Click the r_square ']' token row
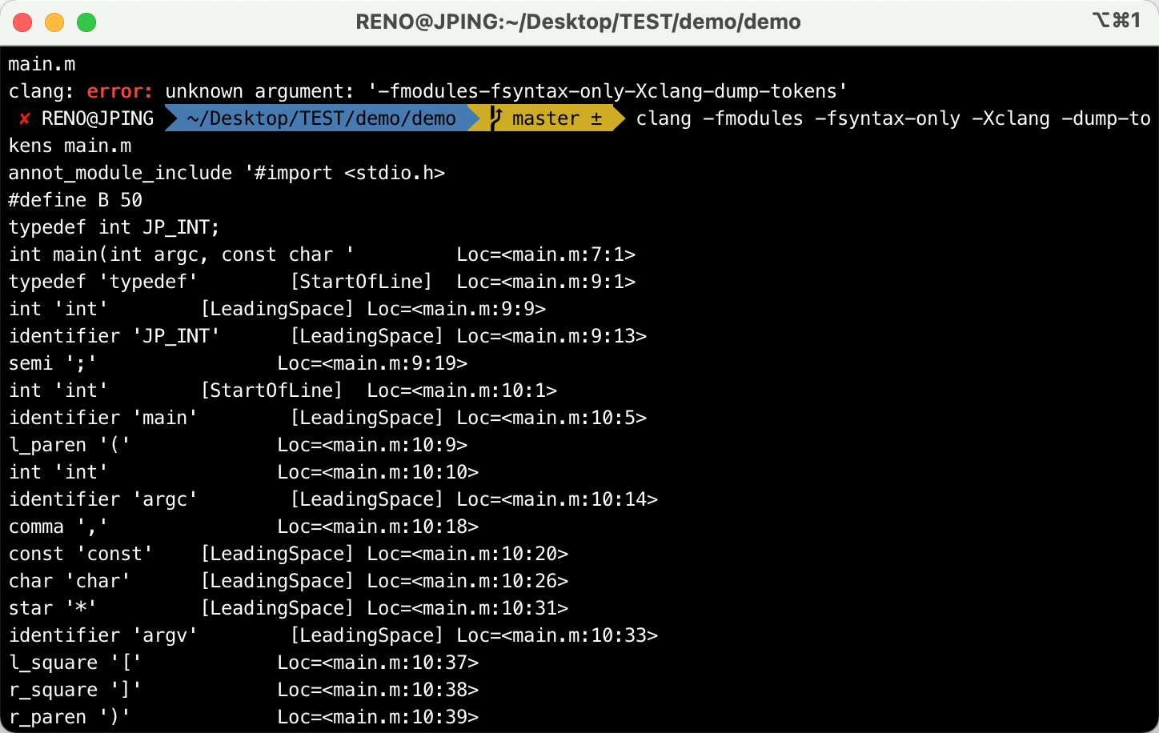The width and height of the screenshot is (1159, 733). [243, 690]
